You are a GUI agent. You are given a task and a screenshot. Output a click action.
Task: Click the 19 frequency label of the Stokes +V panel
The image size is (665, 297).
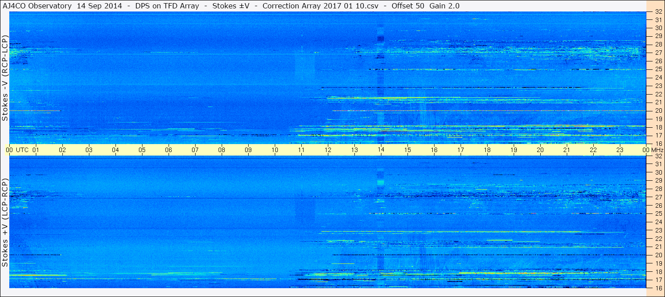[658, 263]
